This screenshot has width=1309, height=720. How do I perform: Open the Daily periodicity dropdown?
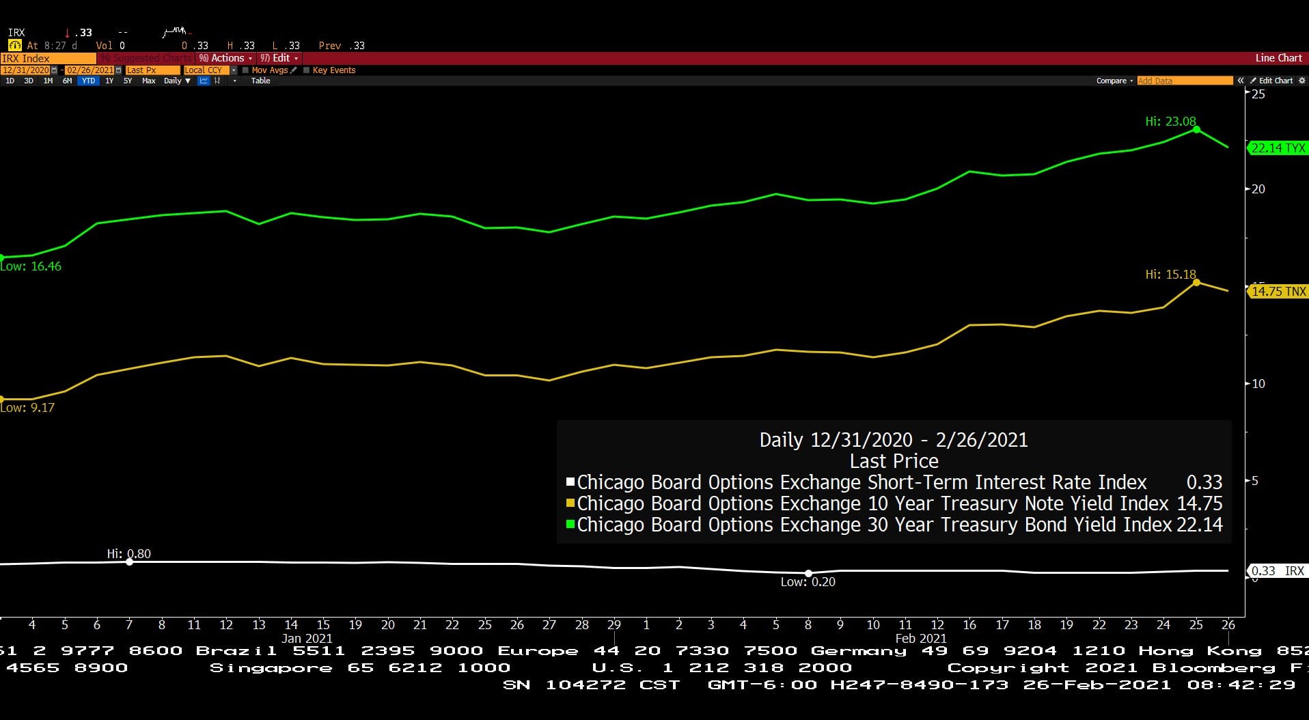point(177,81)
